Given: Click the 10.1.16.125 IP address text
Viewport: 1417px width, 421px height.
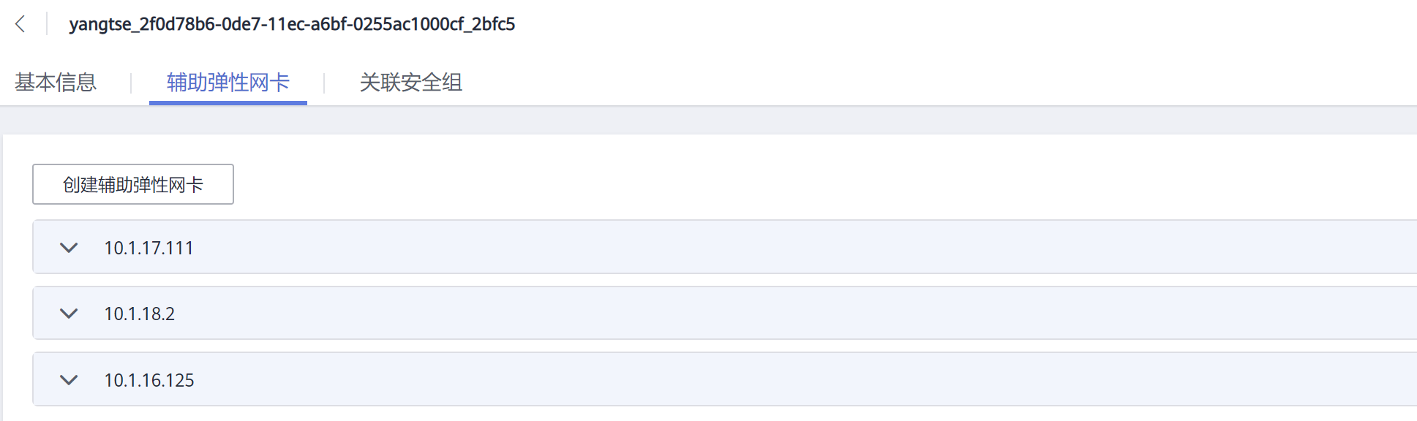Looking at the screenshot, I should pos(149,380).
